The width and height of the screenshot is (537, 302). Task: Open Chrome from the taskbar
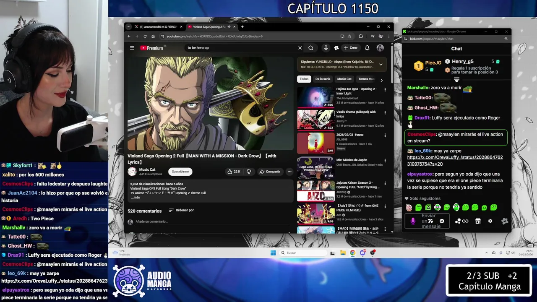click(x=352, y=253)
